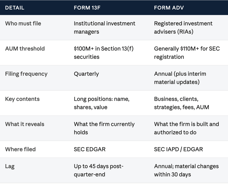Viewport: 228px width, 184px height.
Task: Click 'Generally $110M+ for SEC registration' cell
Action: pos(187,53)
